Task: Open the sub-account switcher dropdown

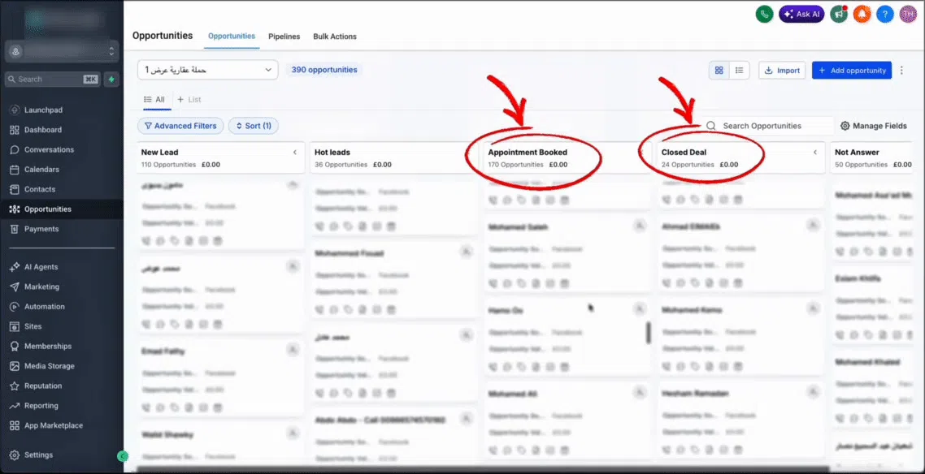Action: tap(61, 51)
